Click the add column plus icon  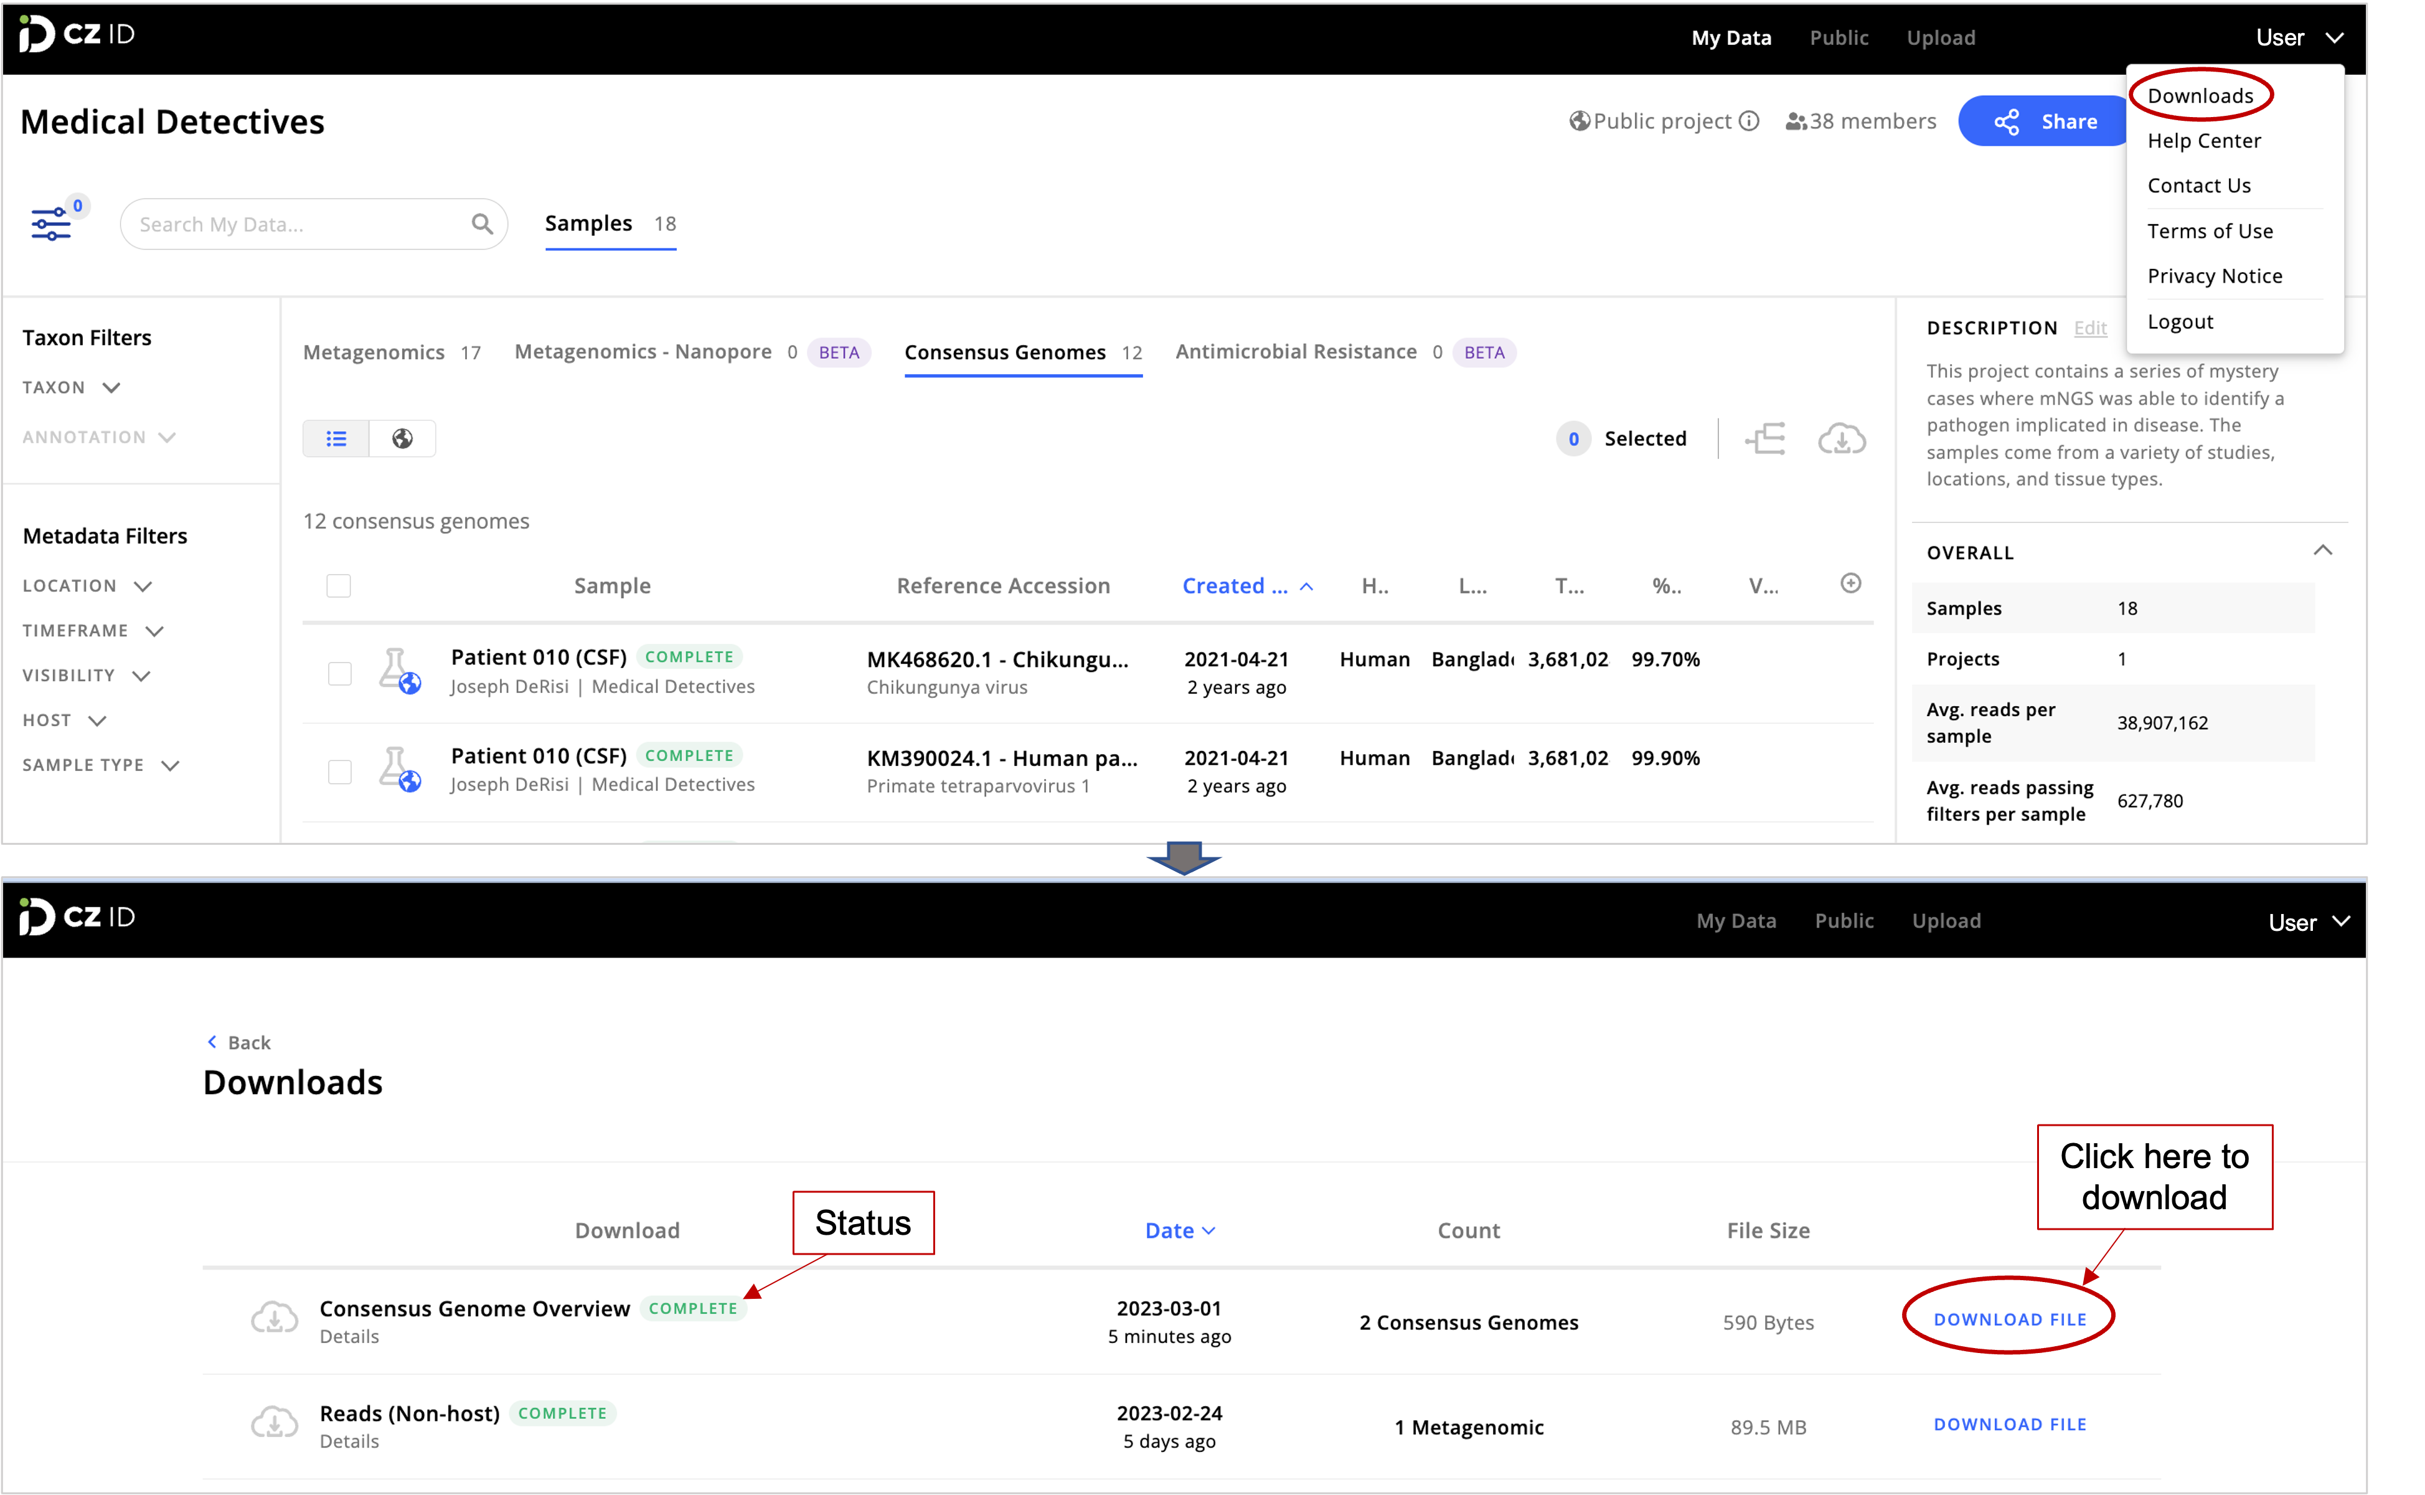pyautogui.click(x=1850, y=583)
